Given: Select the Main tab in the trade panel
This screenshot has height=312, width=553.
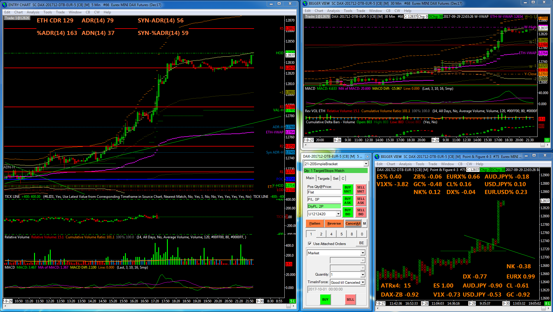Looking at the screenshot, I should click(310, 178).
